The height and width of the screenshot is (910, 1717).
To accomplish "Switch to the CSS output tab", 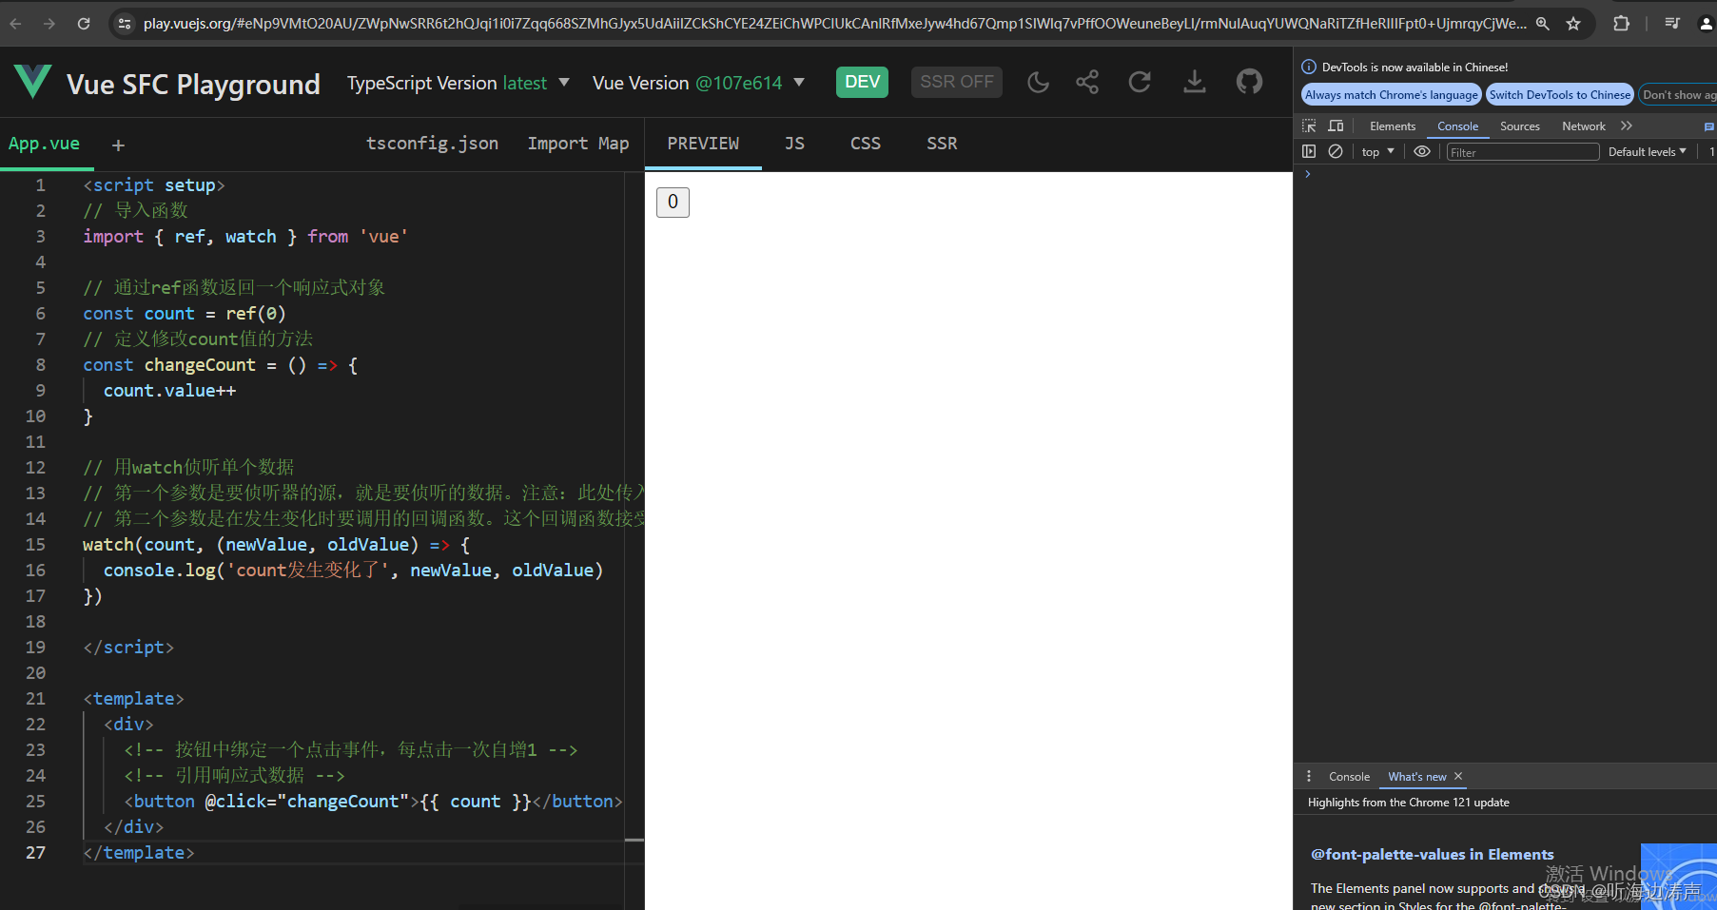I will point(866,144).
